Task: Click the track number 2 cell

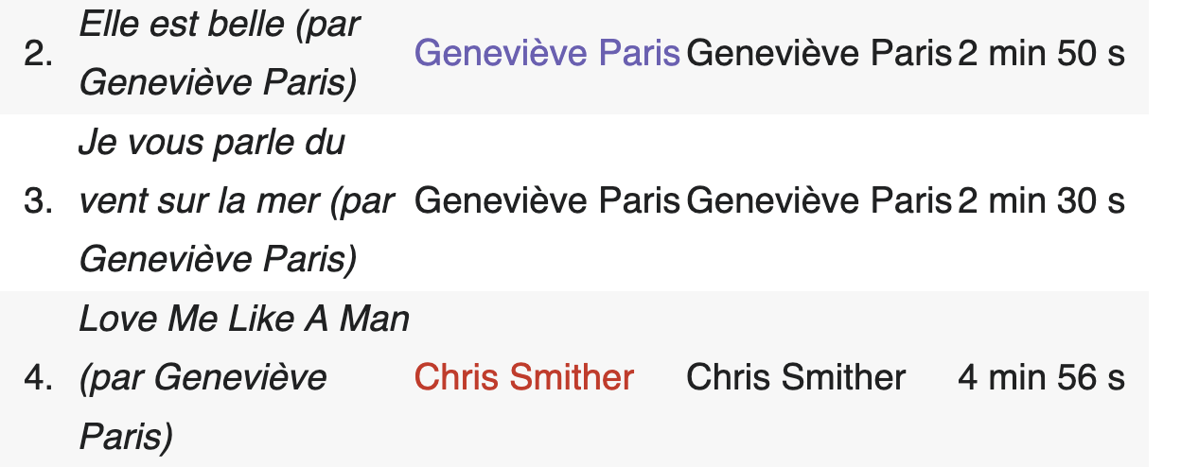Action: tap(38, 54)
